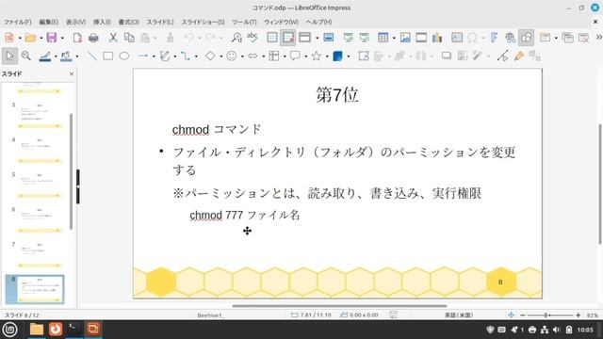This screenshot has height=339, width=603.
Task: Toggle Snap to Grid icon
Action: pos(288,38)
